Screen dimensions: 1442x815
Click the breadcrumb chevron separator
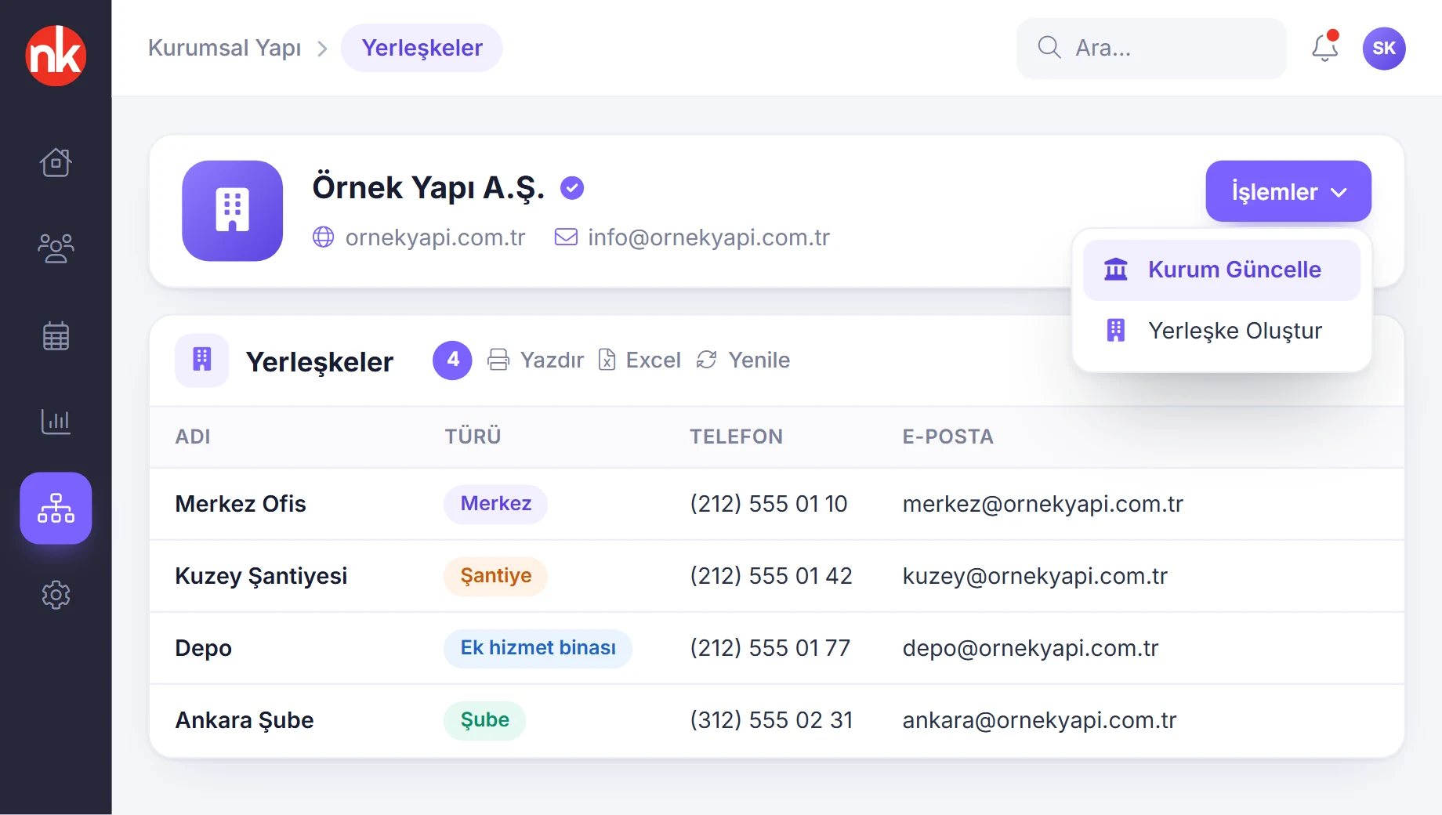[322, 49]
